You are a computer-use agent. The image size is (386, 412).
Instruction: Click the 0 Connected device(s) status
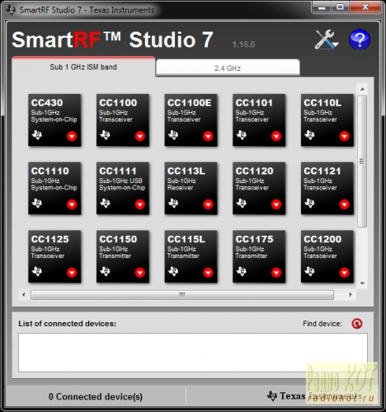click(x=96, y=396)
